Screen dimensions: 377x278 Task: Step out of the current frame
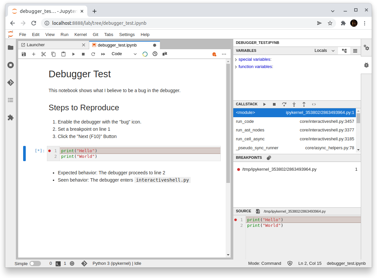point(304,104)
